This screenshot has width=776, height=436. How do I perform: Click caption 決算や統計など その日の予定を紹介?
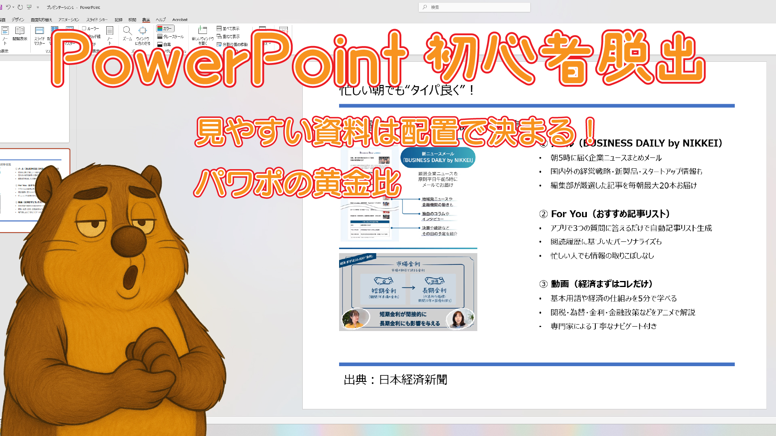click(439, 231)
